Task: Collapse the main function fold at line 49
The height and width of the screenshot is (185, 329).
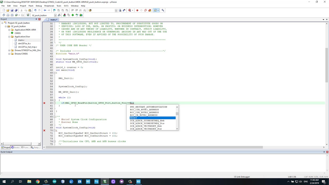Action: (x=54, y=73)
